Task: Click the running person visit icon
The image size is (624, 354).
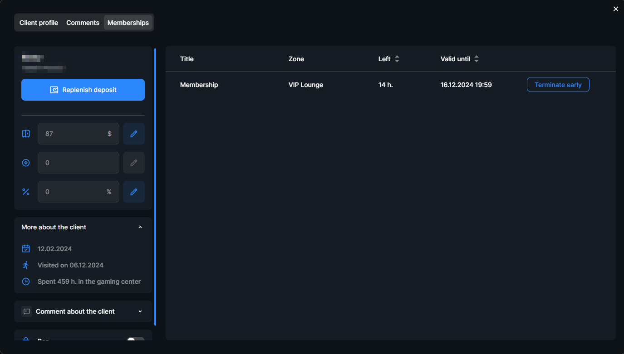Action: tap(26, 265)
